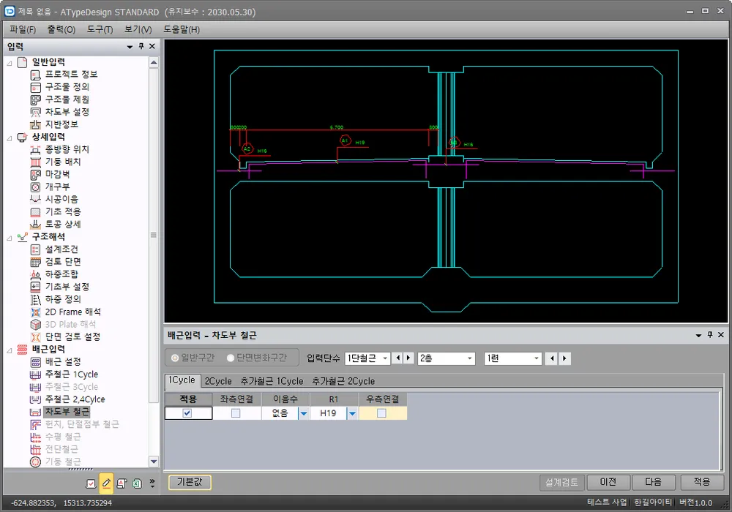The width and height of the screenshot is (732, 512).
Task: Open the 주철근 2,4Cylce icon
Action: pos(35,399)
